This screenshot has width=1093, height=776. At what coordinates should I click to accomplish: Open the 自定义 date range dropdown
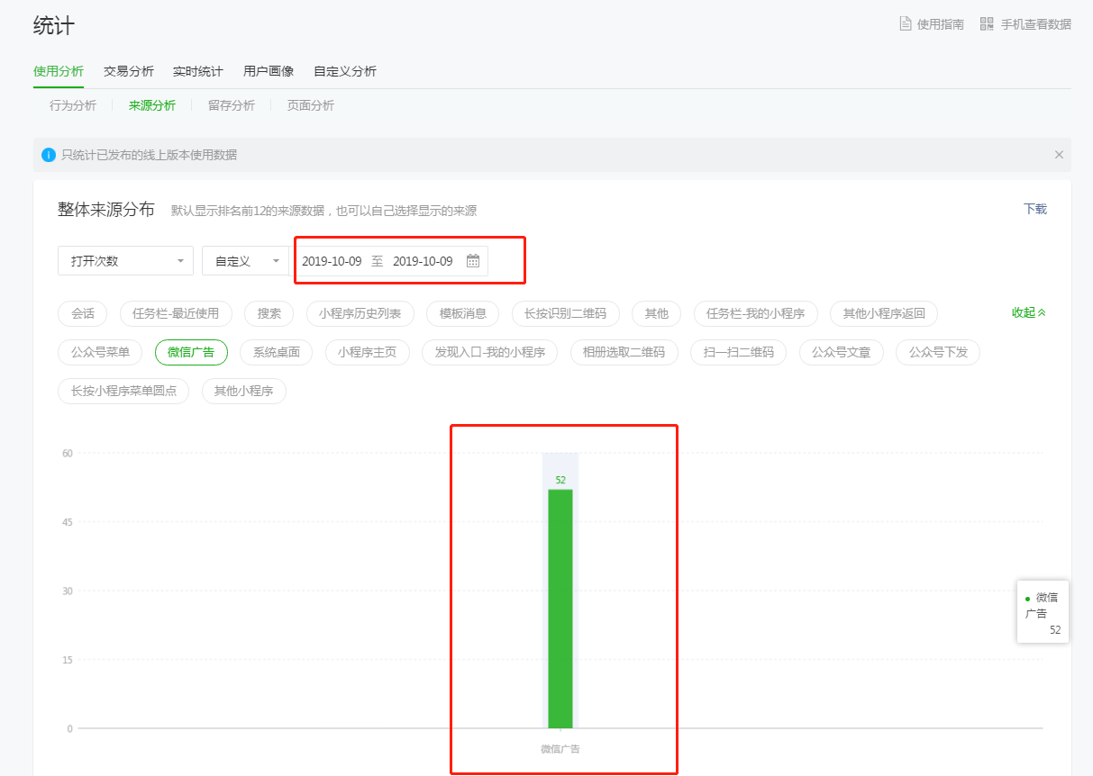[245, 261]
